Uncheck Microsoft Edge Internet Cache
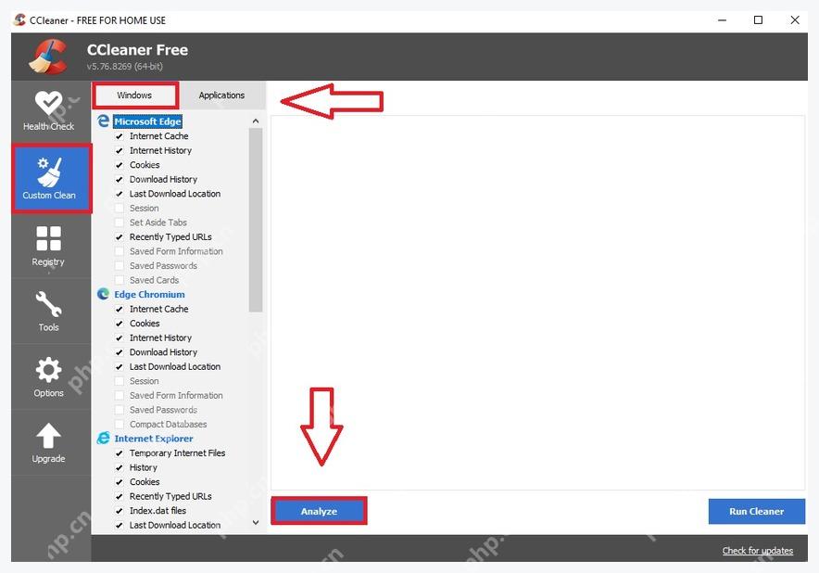This screenshot has height=573, width=819. pos(120,136)
